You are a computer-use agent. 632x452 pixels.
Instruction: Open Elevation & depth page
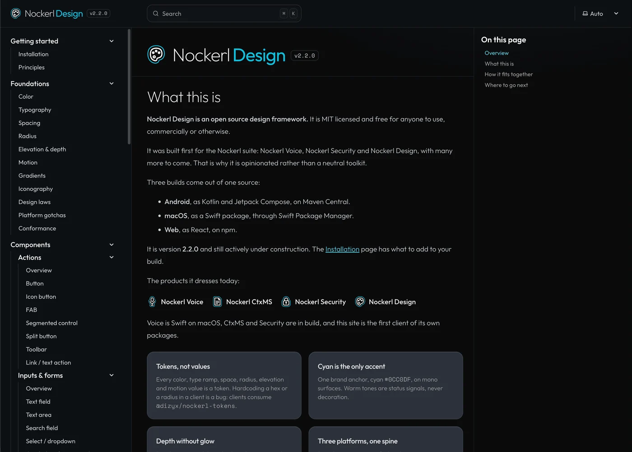pos(42,149)
